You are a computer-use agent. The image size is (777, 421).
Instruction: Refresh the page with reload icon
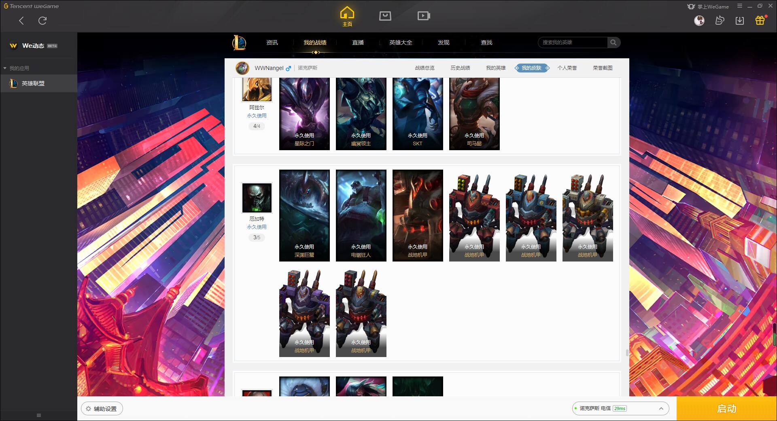point(42,21)
